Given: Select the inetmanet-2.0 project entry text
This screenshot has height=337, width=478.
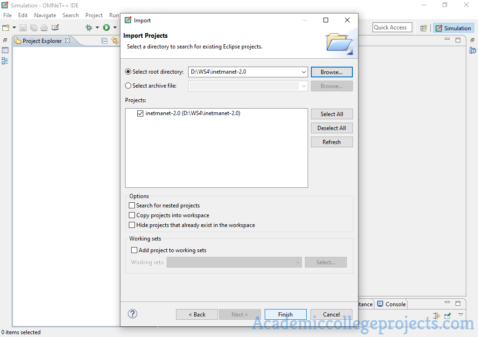Looking at the screenshot, I should tap(193, 113).
